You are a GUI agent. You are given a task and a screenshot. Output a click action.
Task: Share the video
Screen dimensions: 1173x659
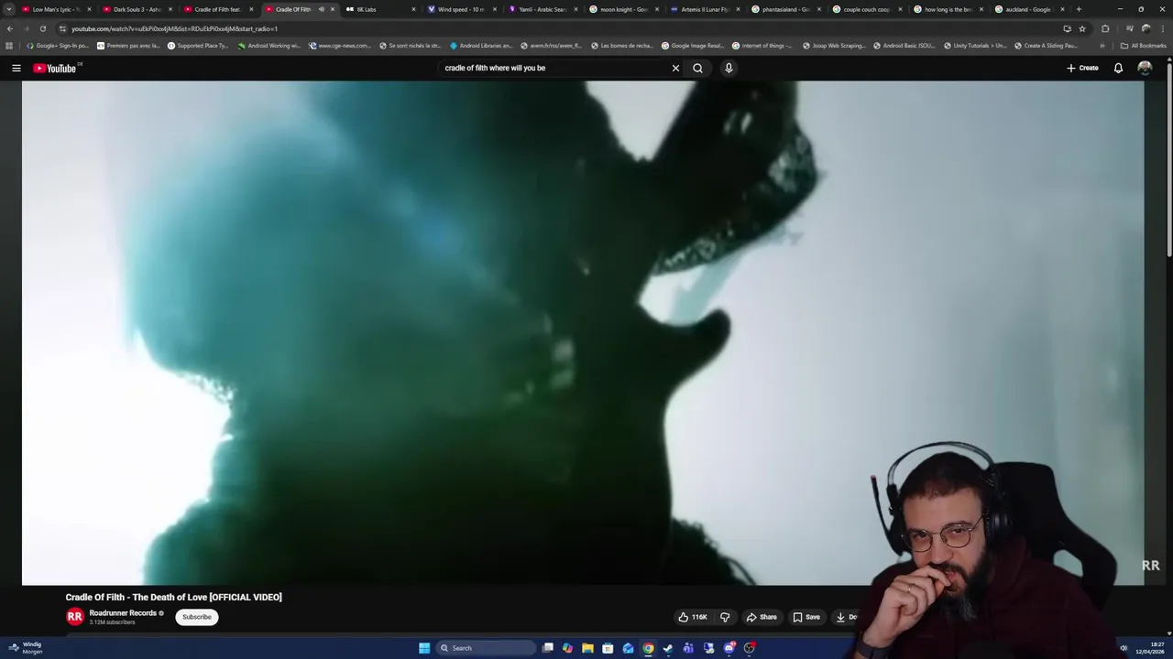point(762,617)
